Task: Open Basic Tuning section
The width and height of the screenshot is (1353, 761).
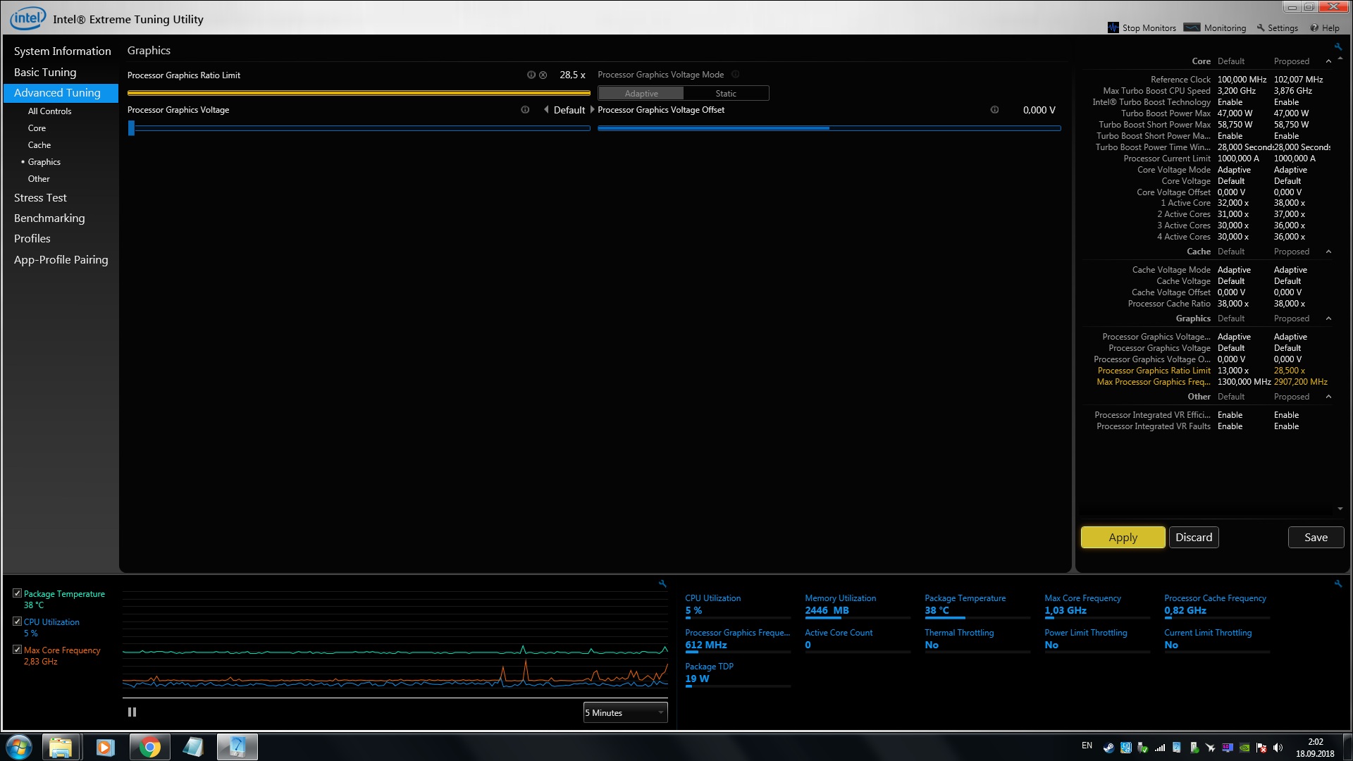Action: coord(45,72)
